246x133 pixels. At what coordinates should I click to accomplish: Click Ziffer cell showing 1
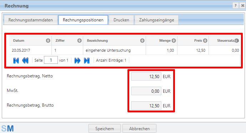point(67,50)
